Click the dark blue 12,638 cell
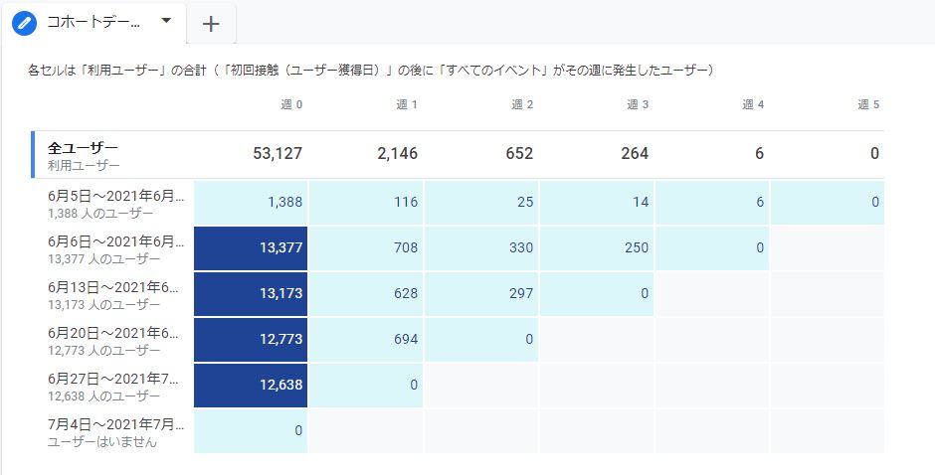This screenshot has height=475, width=935. (x=251, y=386)
